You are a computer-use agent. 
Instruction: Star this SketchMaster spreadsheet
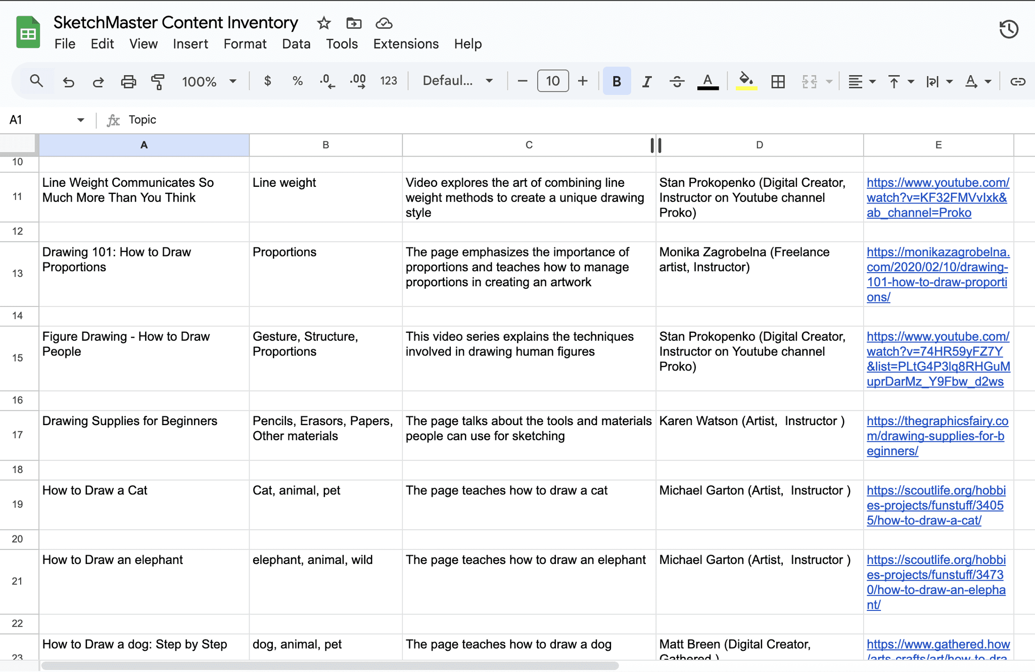[323, 23]
